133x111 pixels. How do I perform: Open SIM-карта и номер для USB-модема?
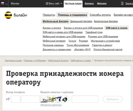(63, 32)
